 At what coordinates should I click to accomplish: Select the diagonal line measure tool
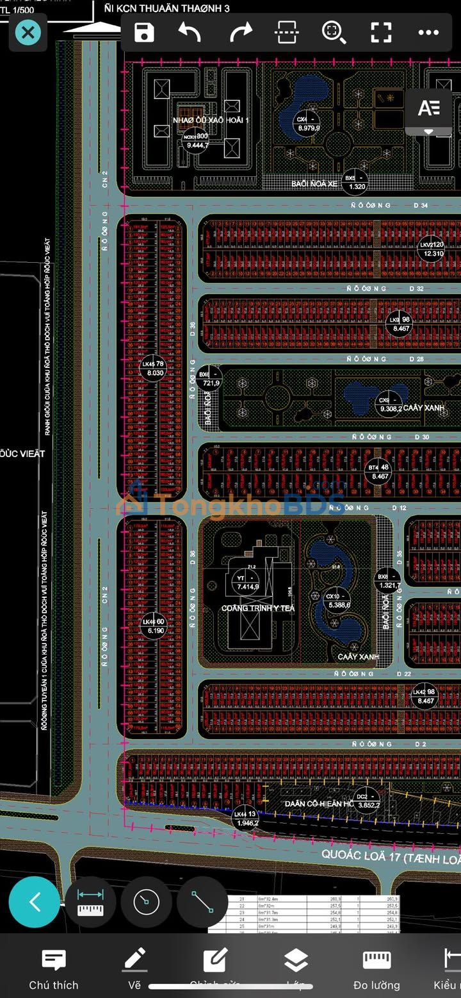click(x=202, y=902)
